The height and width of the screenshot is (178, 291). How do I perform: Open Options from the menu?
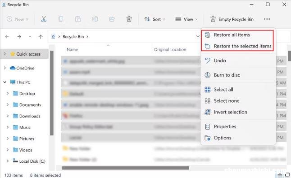[238, 138]
